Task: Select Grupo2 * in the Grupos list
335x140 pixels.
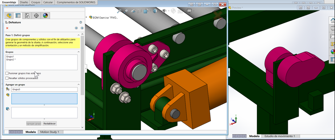Action: pyautogui.click(x=11, y=60)
